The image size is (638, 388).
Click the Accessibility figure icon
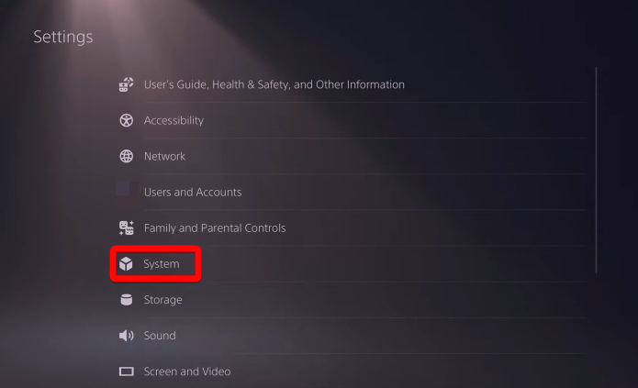127,120
